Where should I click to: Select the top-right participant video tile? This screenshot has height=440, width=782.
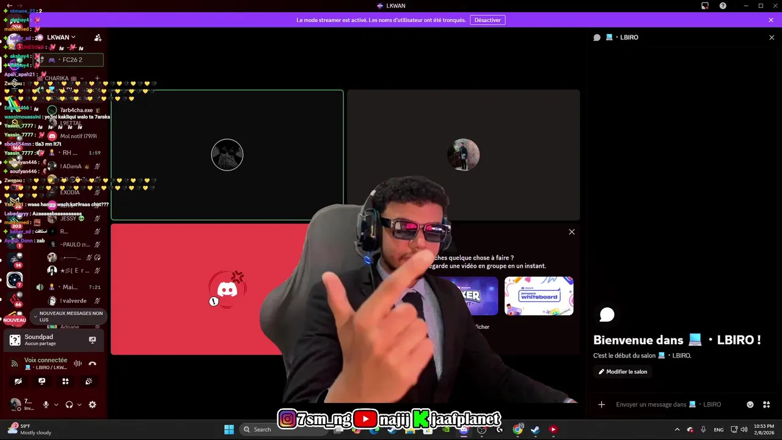point(463,155)
